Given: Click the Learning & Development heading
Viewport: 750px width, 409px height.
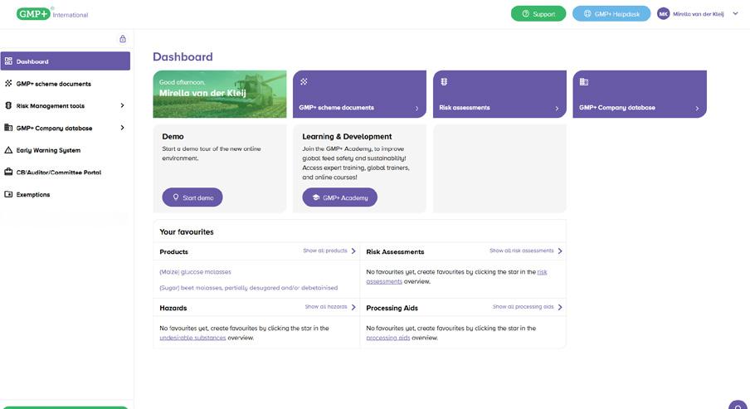Looking at the screenshot, I should click(x=347, y=136).
